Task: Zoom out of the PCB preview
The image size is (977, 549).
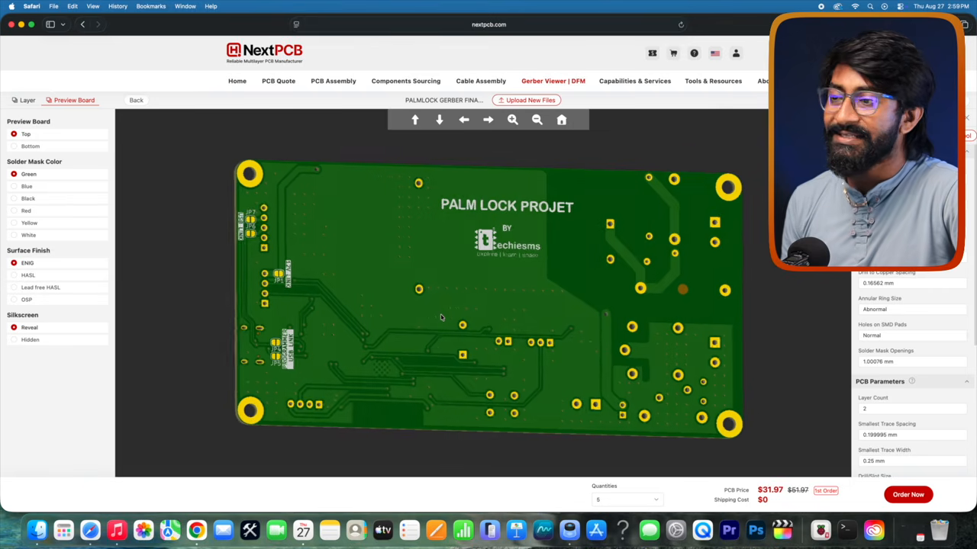Action: tap(537, 120)
